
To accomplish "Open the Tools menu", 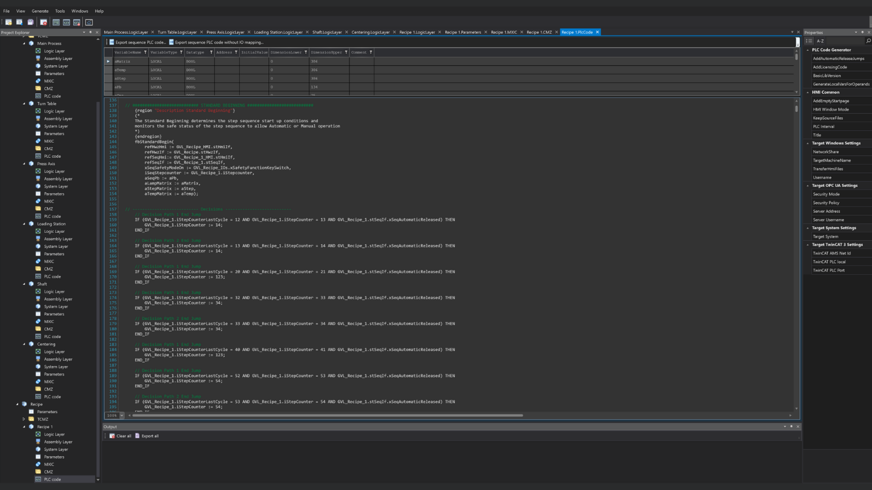I will pos(60,11).
